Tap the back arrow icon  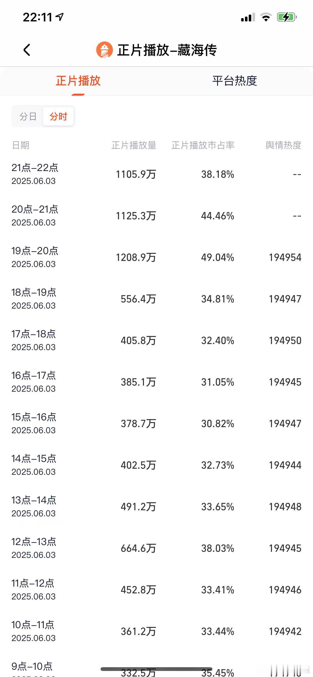click(x=27, y=50)
